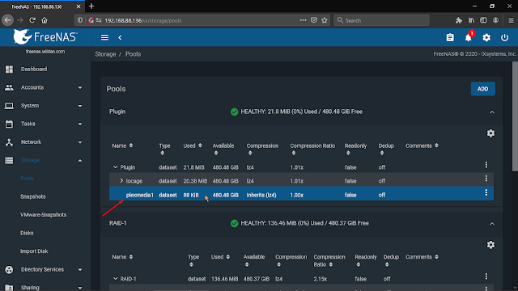
Task: Go back with browser back arrow
Action: click(7, 20)
